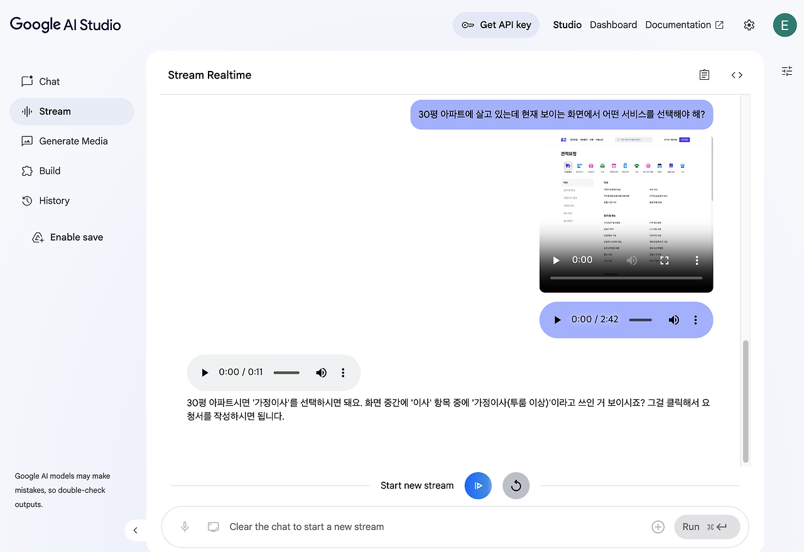Open Generate Media in the sidebar
The height and width of the screenshot is (552, 804).
pyautogui.click(x=72, y=141)
